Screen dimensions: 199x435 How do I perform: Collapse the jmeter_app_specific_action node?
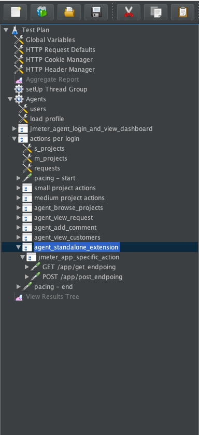(23, 257)
